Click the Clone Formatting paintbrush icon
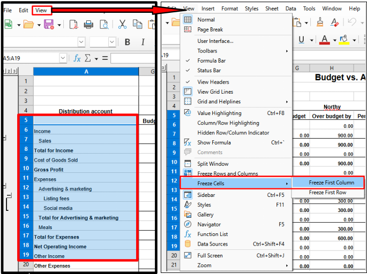 coord(320,22)
